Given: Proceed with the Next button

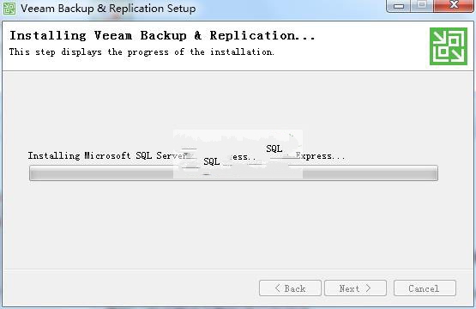Looking at the screenshot, I should click(355, 288).
